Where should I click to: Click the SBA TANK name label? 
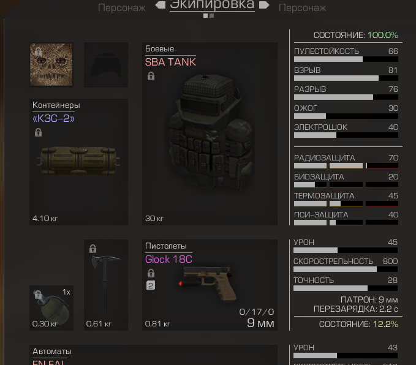170,62
